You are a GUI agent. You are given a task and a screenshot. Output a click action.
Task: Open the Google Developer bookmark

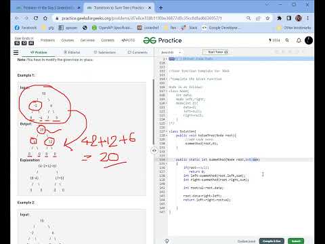(221, 28)
